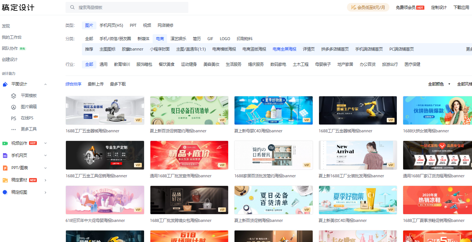Select the 电商 category tab

[160, 39]
